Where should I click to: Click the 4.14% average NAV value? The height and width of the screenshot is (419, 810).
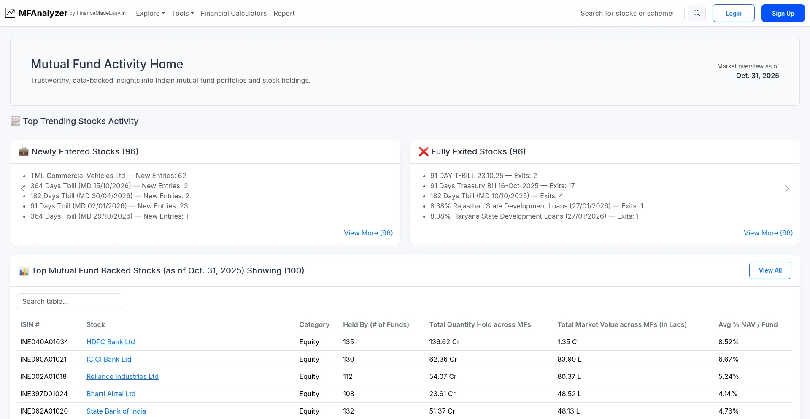(728, 394)
